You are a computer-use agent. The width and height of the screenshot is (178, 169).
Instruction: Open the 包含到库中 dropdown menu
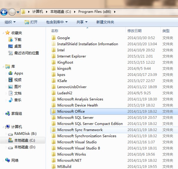tap(57, 22)
